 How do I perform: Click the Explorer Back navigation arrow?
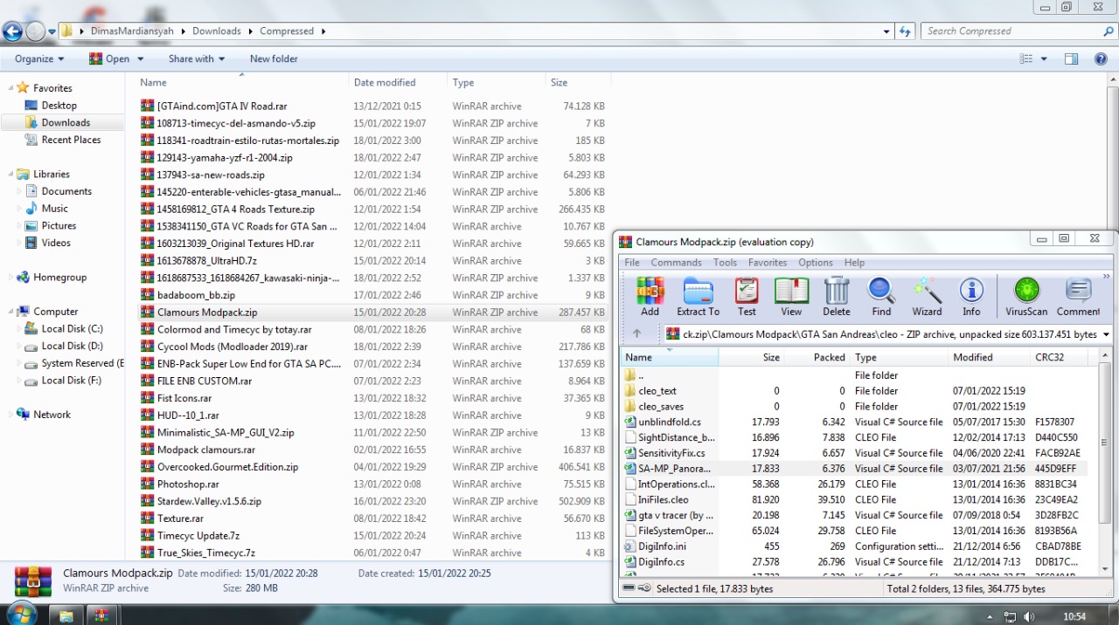click(12, 31)
